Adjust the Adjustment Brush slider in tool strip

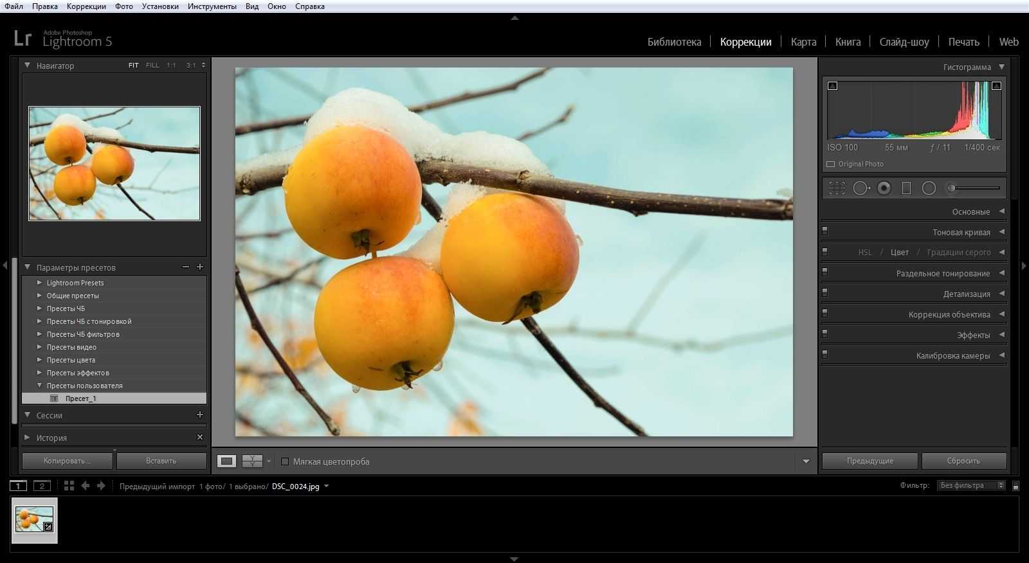point(975,188)
